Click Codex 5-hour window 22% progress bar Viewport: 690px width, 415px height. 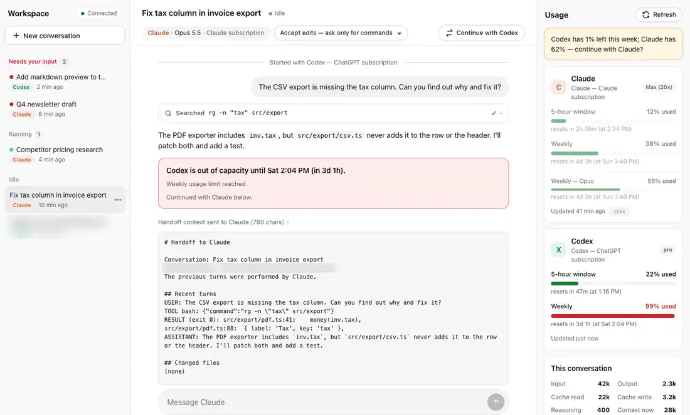(613, 284)
